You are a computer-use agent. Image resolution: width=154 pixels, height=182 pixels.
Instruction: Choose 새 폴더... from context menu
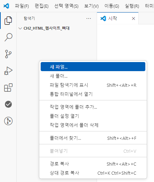pos(93,76)
